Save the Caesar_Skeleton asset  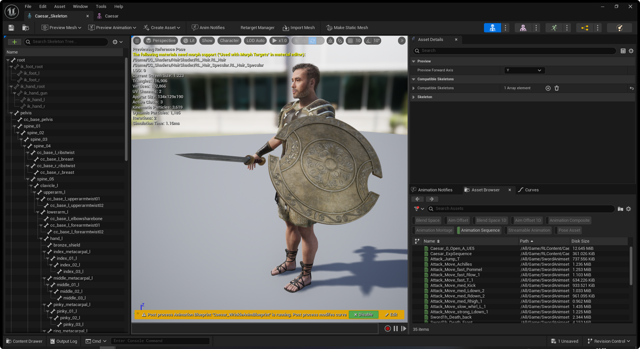pos(11,28)
